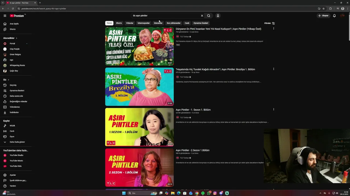
Task: Open YouTube Music link
Action: 16,161
